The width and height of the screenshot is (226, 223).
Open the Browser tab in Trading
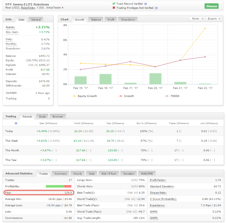[x=58, y=117]
